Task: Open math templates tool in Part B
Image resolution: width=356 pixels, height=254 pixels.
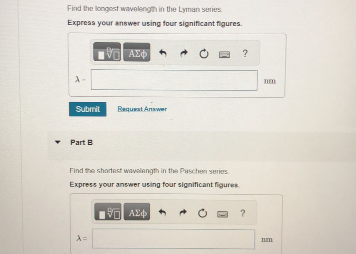Action: point(109,213)
